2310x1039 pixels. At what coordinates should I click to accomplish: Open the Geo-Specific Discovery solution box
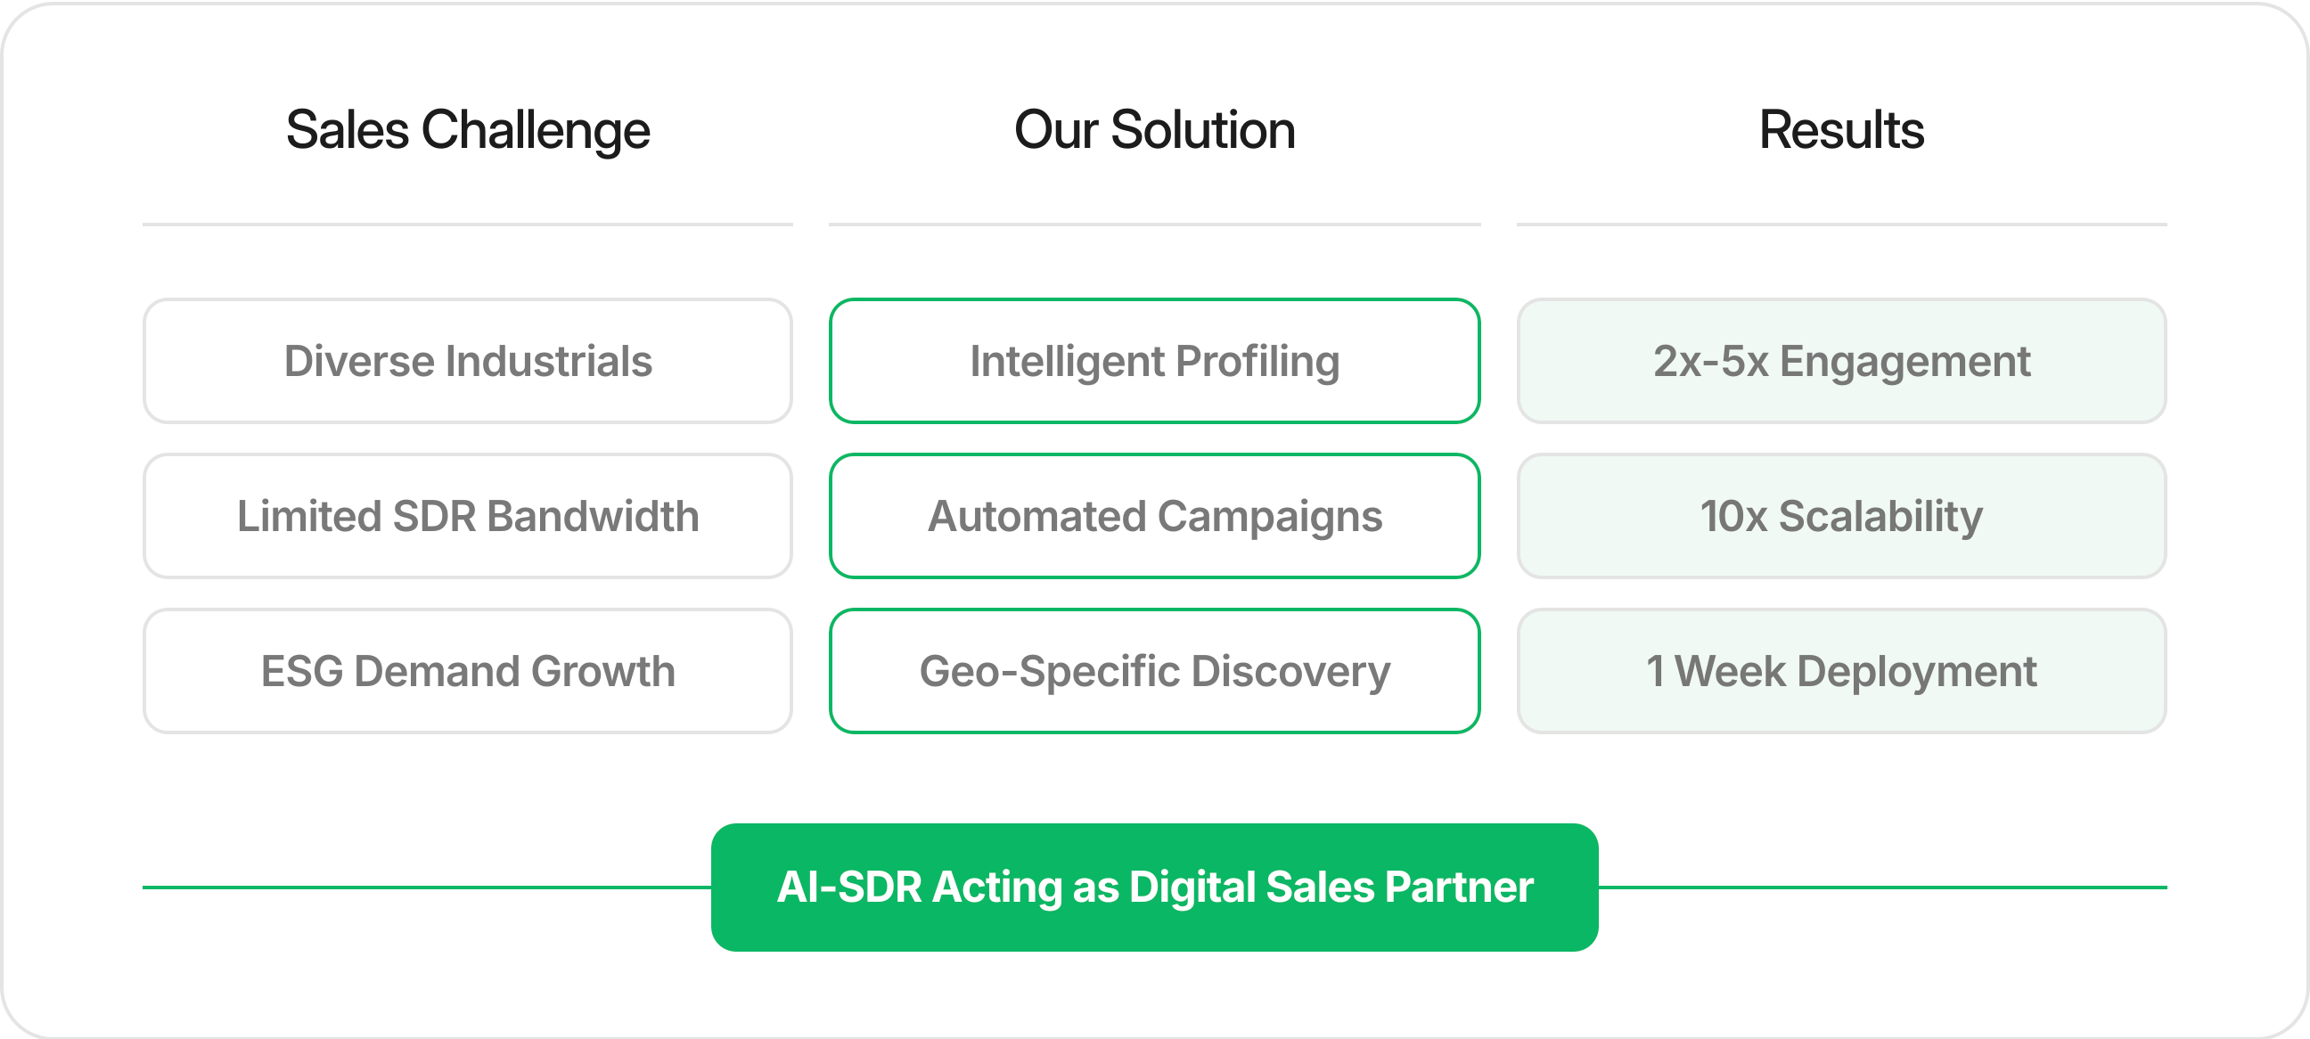(1154, 672)
